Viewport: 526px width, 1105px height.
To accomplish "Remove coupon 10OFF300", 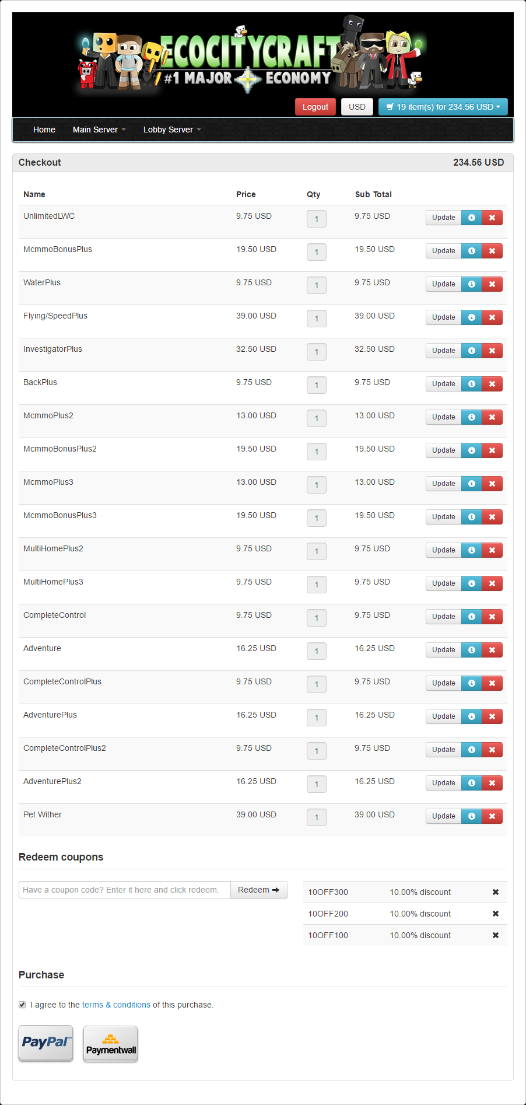I will tap(496, 892).
